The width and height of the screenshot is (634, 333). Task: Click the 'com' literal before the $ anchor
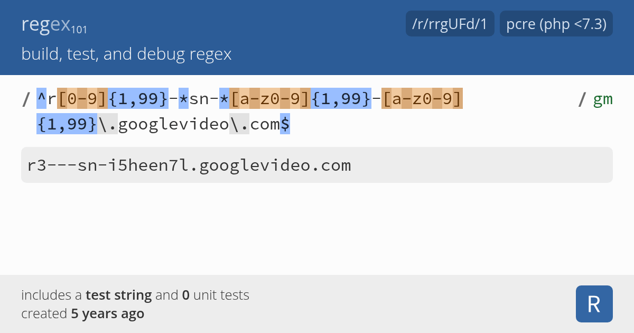(x=264, y=124)
